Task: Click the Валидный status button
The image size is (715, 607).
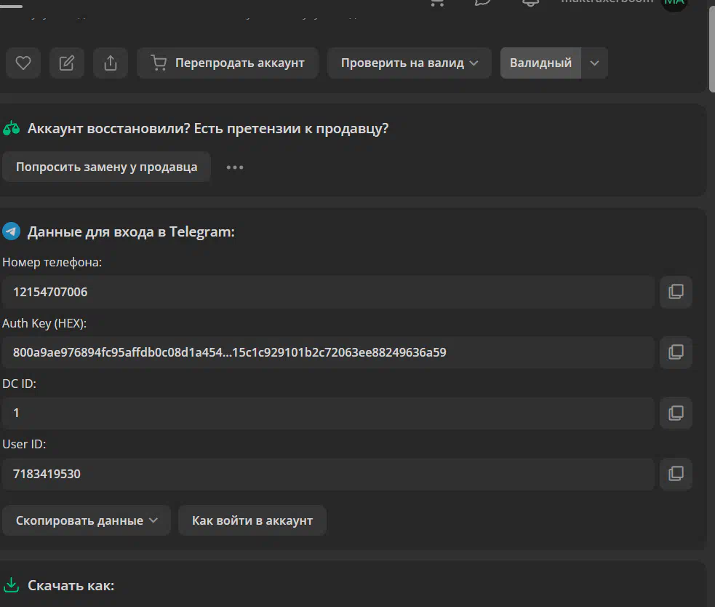Action: (540, 63)
